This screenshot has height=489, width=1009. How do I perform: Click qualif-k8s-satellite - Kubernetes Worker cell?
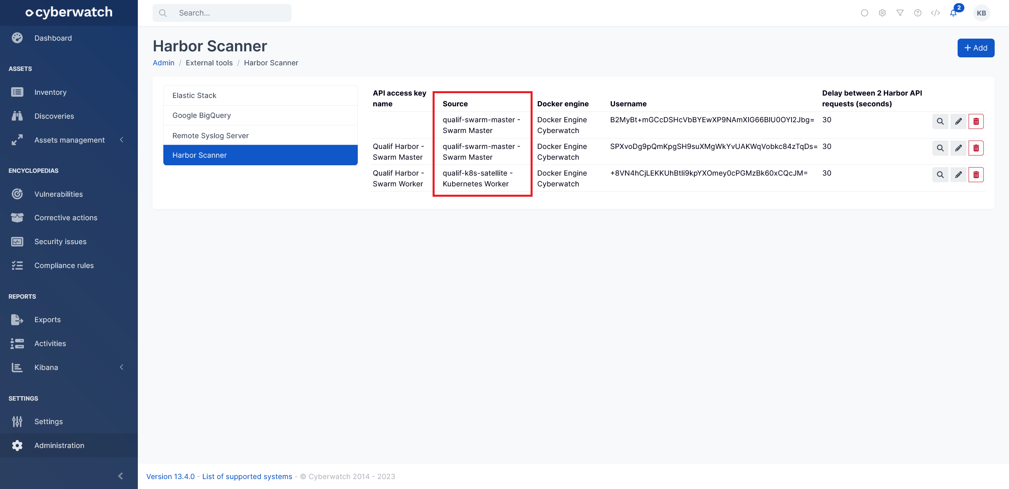(478, 178)
